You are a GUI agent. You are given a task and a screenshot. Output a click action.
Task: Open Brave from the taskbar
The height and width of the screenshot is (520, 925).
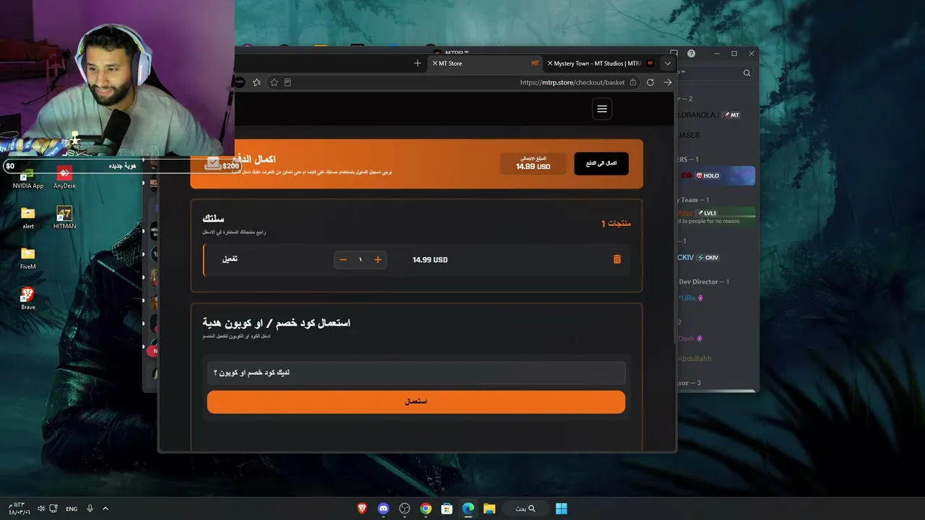(x=362, y=508)
